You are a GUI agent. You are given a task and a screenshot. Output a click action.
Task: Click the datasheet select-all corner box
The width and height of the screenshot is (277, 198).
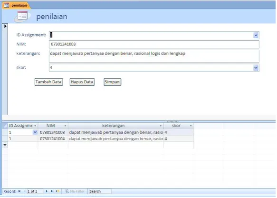point(5,126)
